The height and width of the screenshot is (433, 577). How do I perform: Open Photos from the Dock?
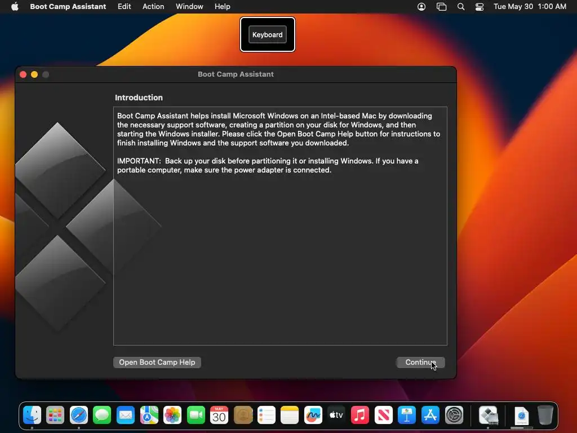click(172, 416)
